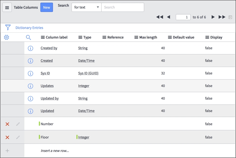This screenshot has width=236, height=158.
Task: Edit the Floor row with pencil icon
Action: pyautogui.click(x=18, y=137)
